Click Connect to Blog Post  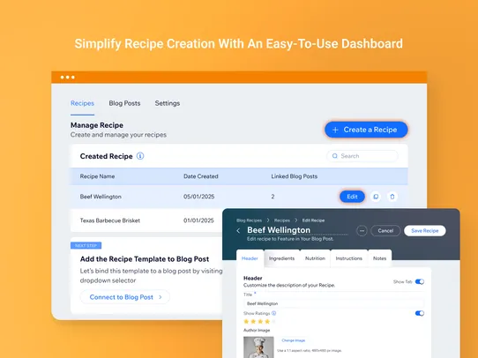coord(125,297)
